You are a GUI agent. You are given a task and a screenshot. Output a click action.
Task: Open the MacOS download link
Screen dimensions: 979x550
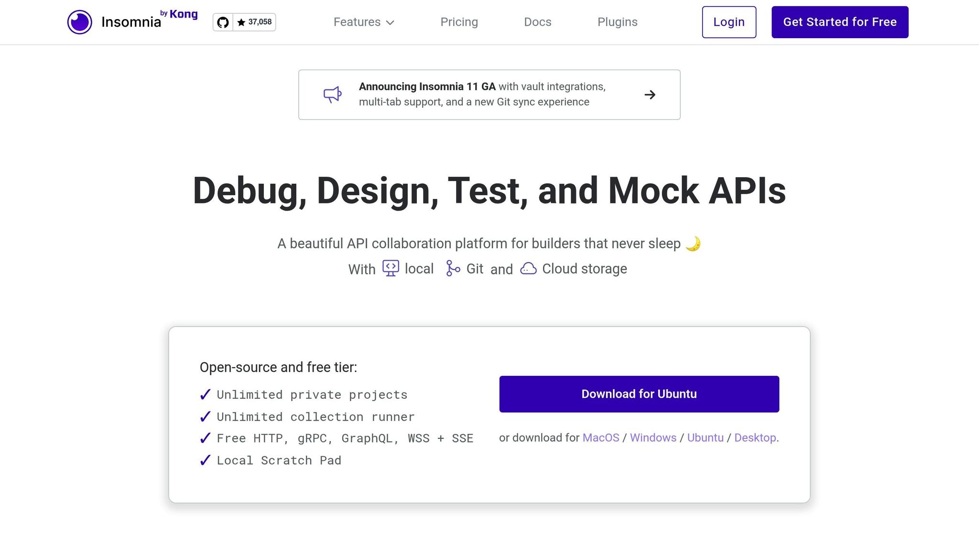coord(601,438)
